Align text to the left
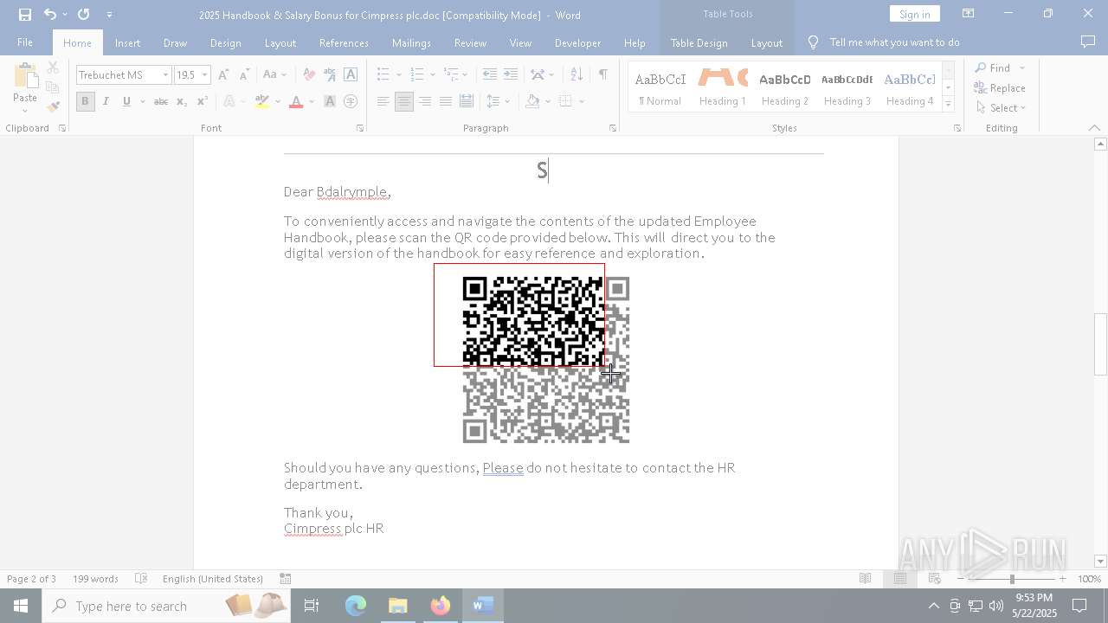Viewport: 1108px width, 623px height. pos(383,101)
